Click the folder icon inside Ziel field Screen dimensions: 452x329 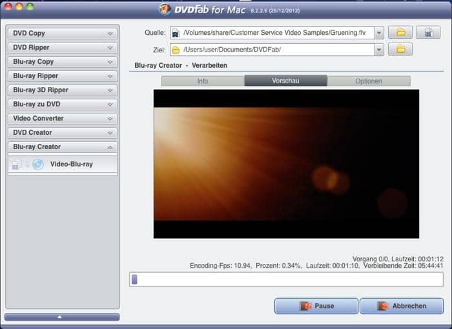[x=176, y=50]
